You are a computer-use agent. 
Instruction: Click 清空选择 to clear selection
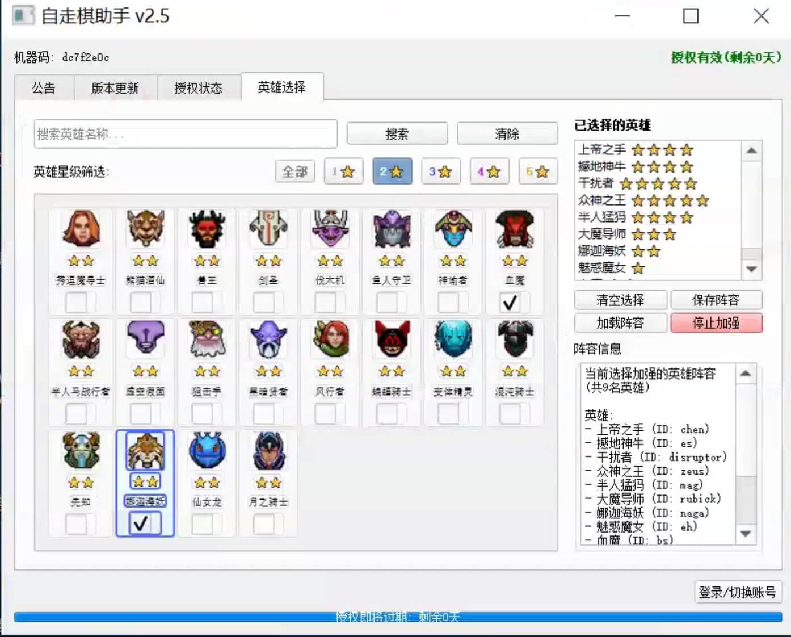coord(621,300)
